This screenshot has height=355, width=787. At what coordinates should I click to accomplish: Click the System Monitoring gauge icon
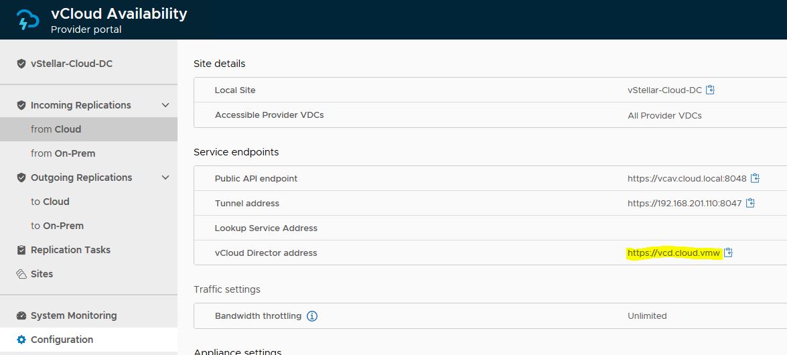point(21,315)
